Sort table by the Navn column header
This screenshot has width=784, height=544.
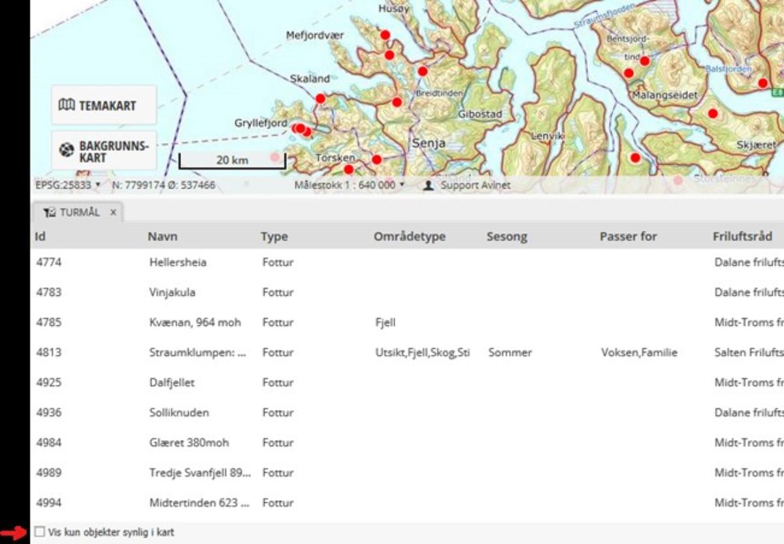[x=162, y=236]
